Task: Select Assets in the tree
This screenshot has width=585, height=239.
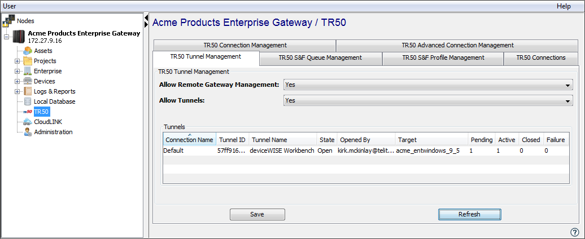Action: click(43, 51)
